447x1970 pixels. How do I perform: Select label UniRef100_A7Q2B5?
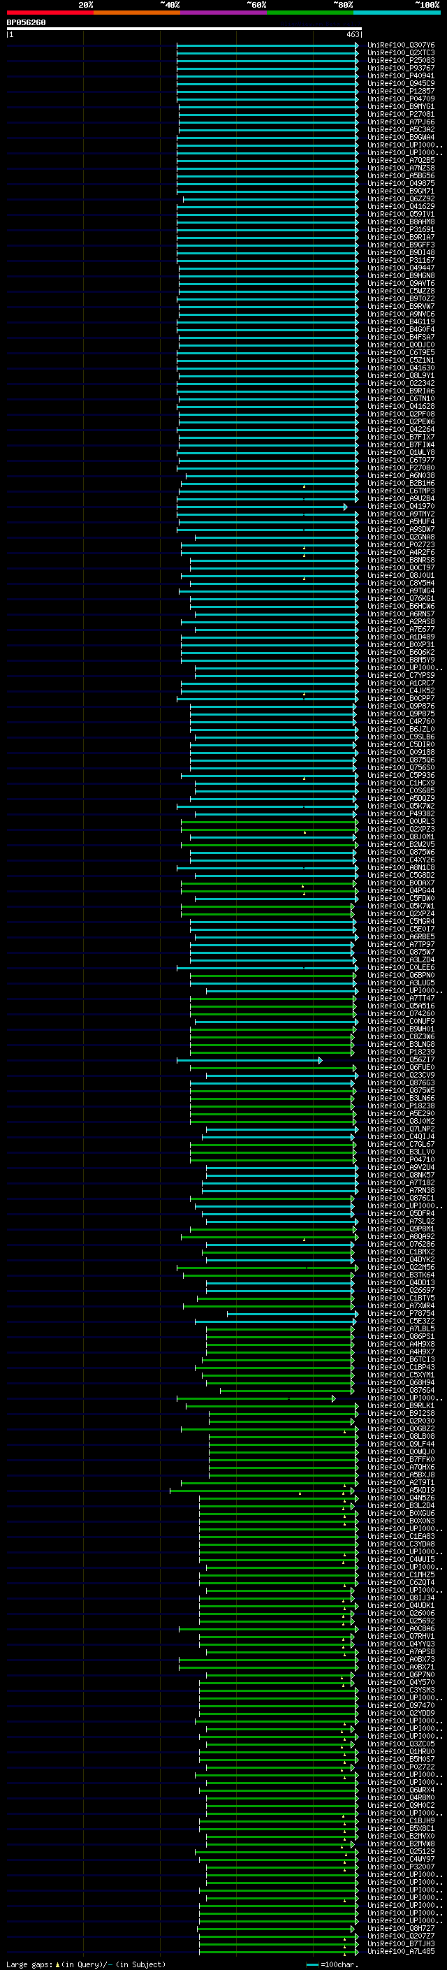tap(401, 161)
